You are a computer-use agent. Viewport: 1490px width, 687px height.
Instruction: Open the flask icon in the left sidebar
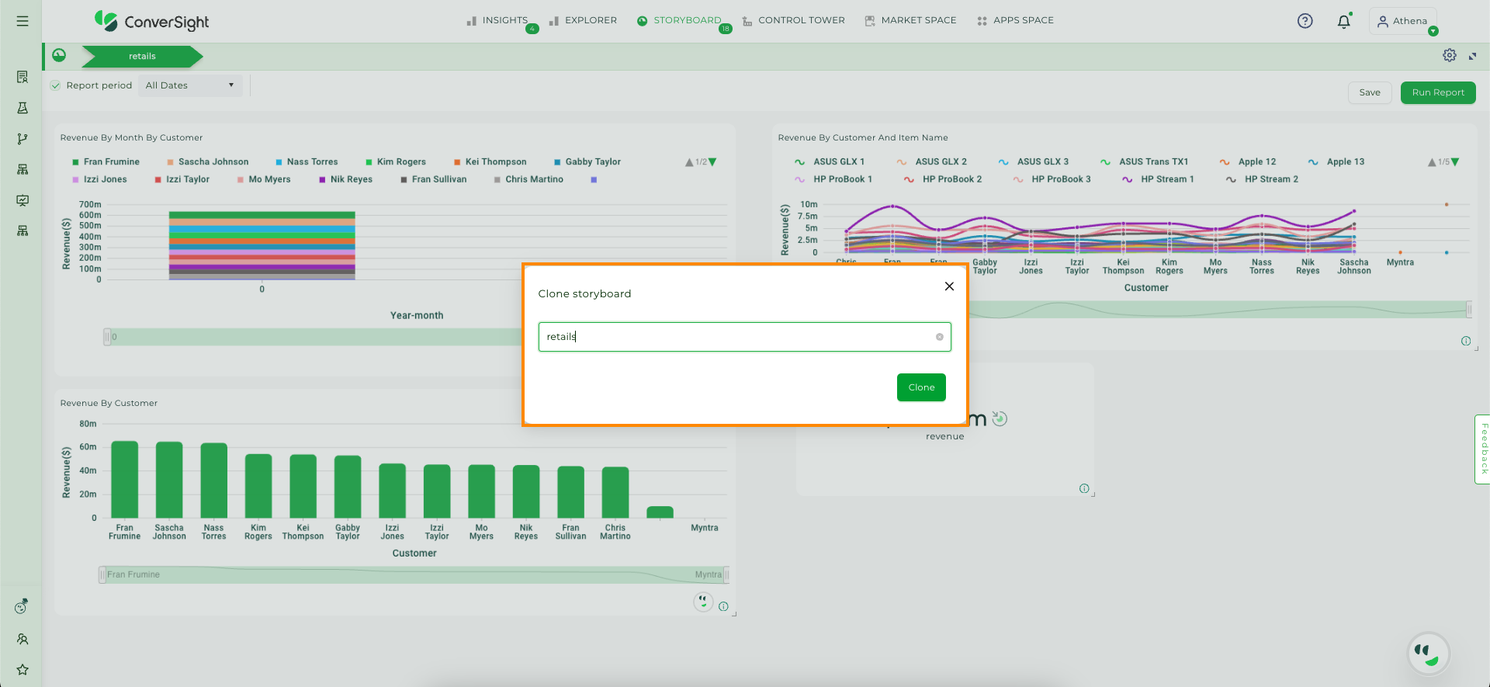[x=23, y=108]
